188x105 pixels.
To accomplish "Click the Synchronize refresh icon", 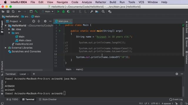I will pos(13,12).
